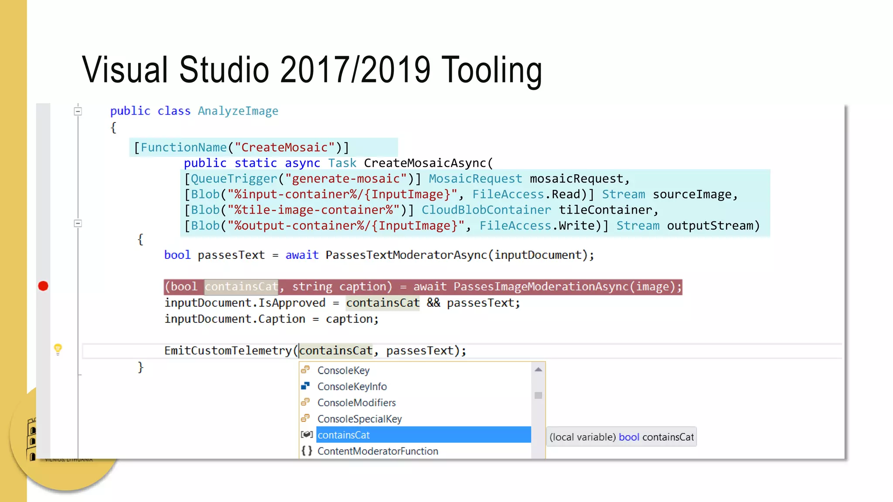Click the containsCat local variable tooltip
Viewport: 893px width, 502px height.
(x=622, y=437)
